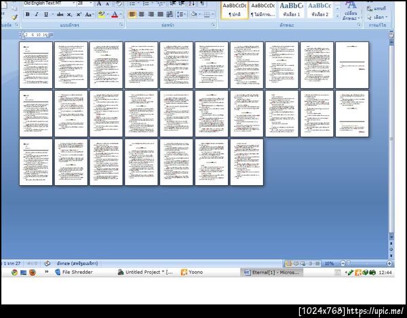Apply Thai distributed alignment
Screen dimensions: 407x318
[x=170, y=14]
